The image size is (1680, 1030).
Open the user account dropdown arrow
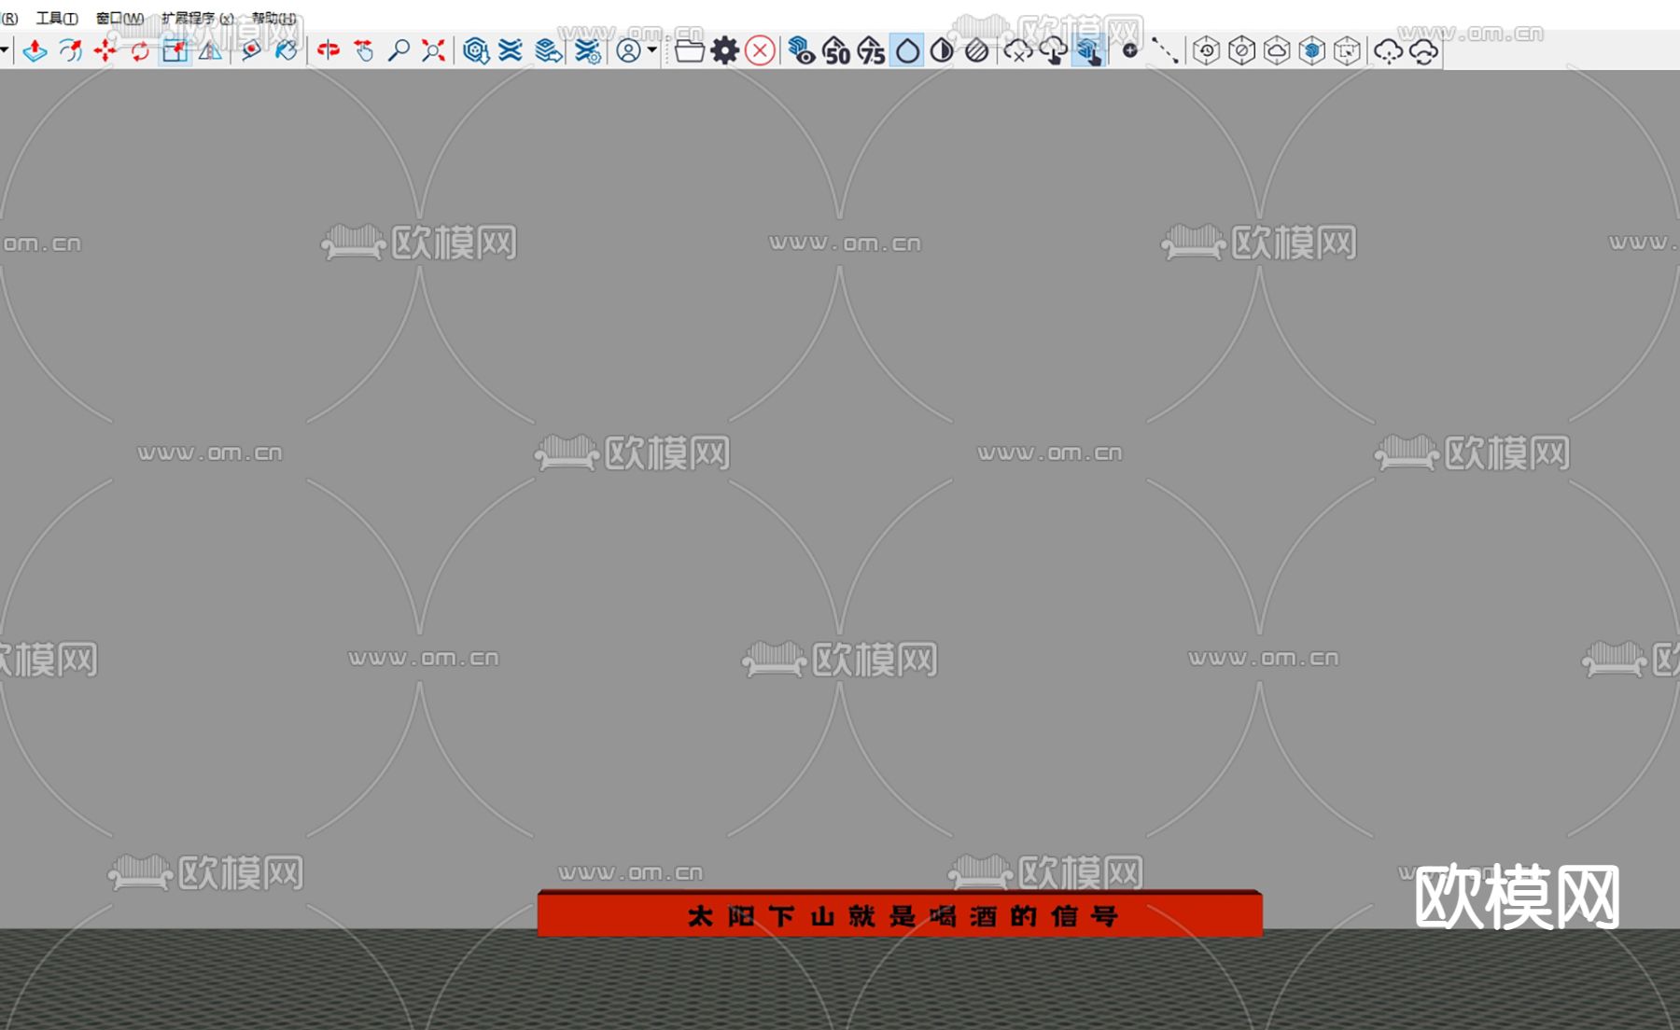click(651, 53)
